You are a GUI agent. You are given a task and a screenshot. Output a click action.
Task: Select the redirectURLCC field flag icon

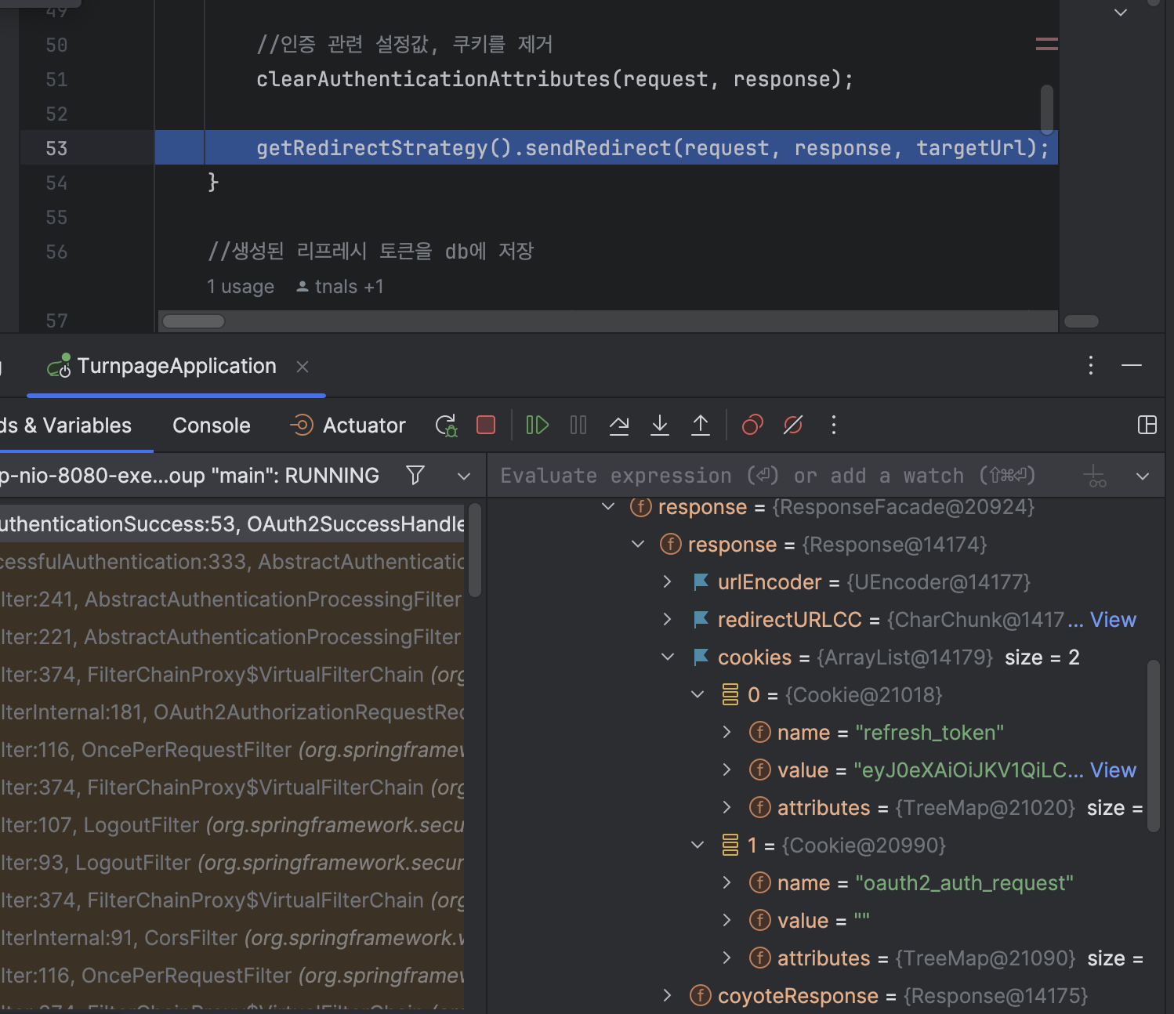(701, 620)
